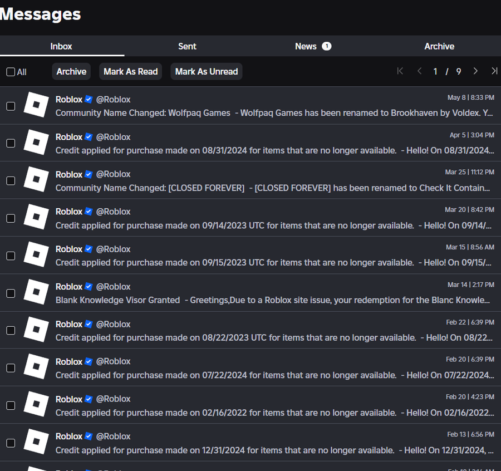Switch to the Inbox tab
501x471 pixels.
click(61, 46)
